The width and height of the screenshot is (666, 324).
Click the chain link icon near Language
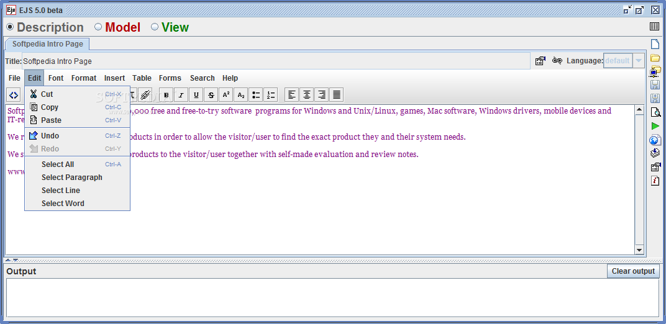point(557,61)
